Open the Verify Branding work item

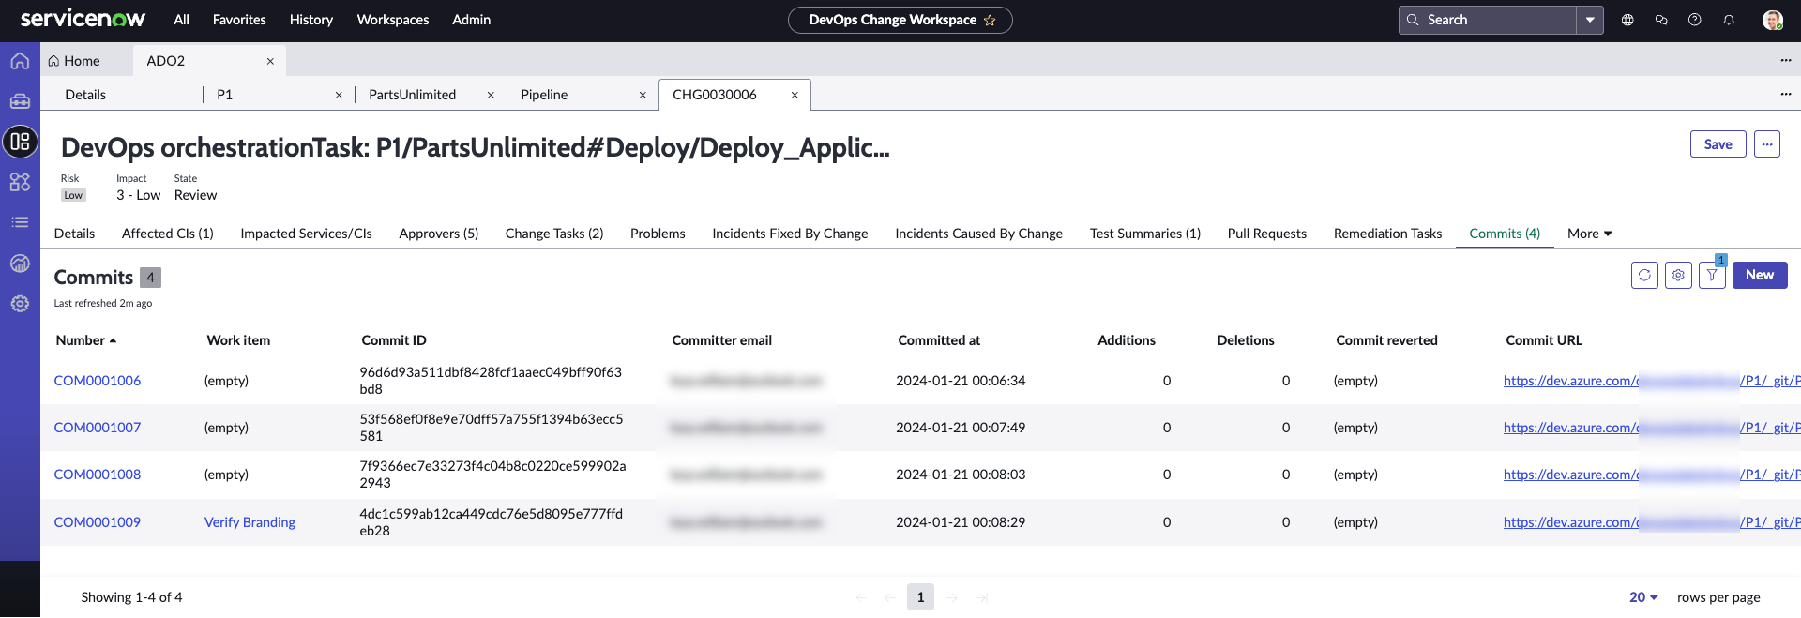click(250, 522)
